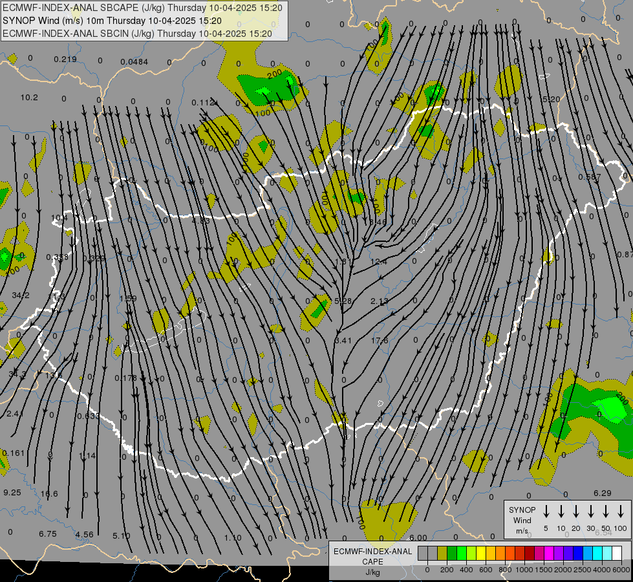The height and width of the screenshot is (582, 633).
Task: Pick the sky blue swatch right of 2500 tick
Action: click(587, 553)
